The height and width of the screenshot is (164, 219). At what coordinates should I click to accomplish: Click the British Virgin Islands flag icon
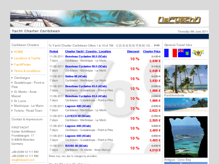(x=184, y=53)
